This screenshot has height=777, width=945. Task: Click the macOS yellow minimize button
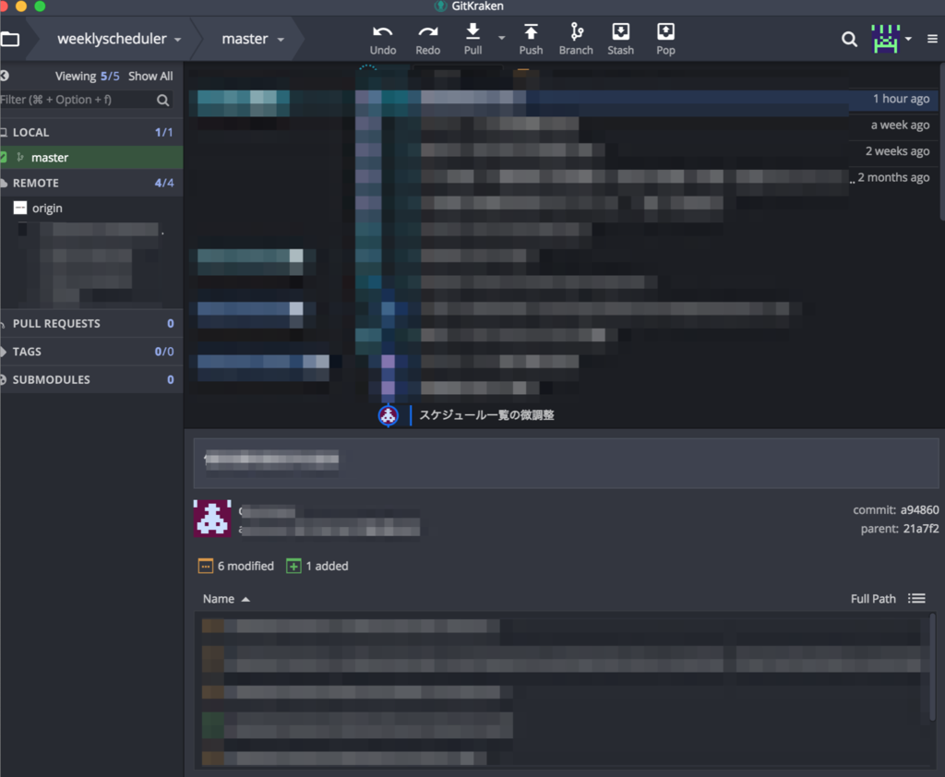21,6
